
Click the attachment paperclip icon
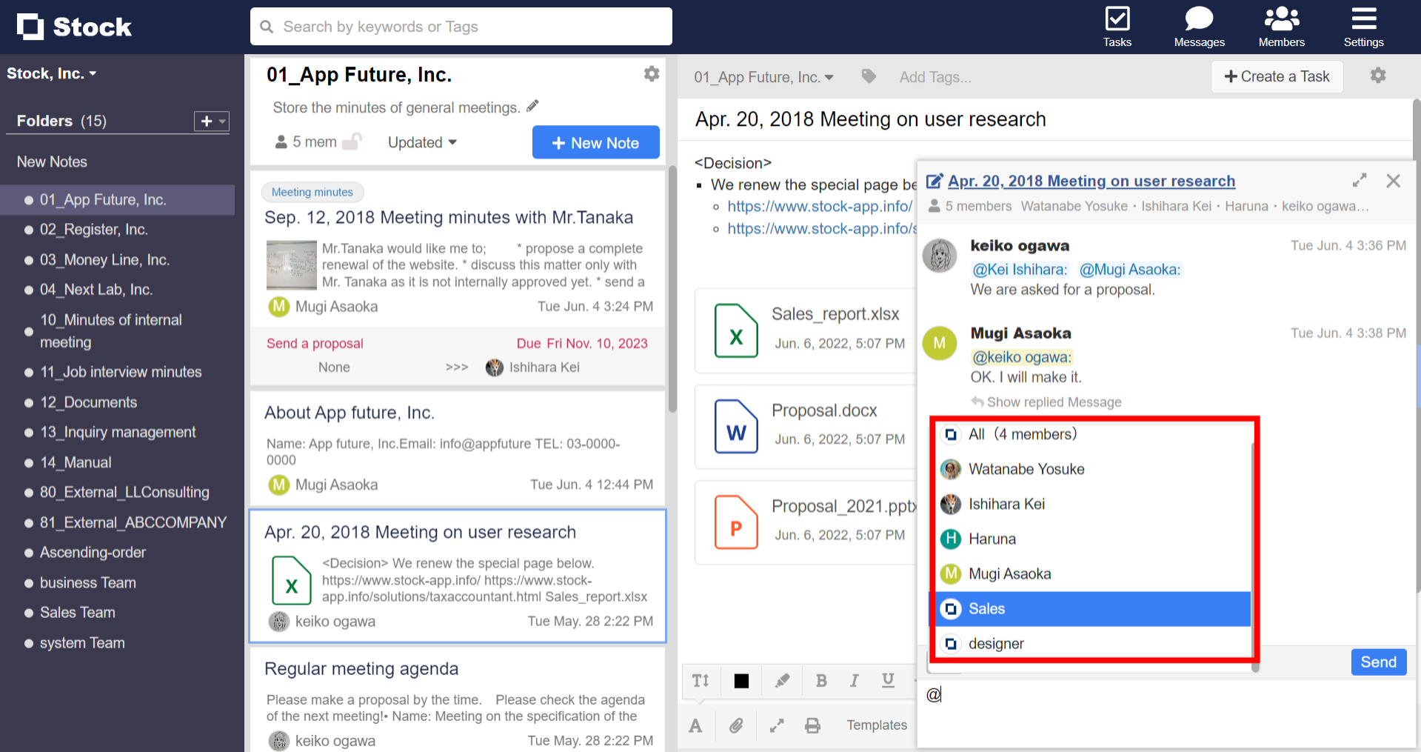pyautogui.click(x=736, y=725)
